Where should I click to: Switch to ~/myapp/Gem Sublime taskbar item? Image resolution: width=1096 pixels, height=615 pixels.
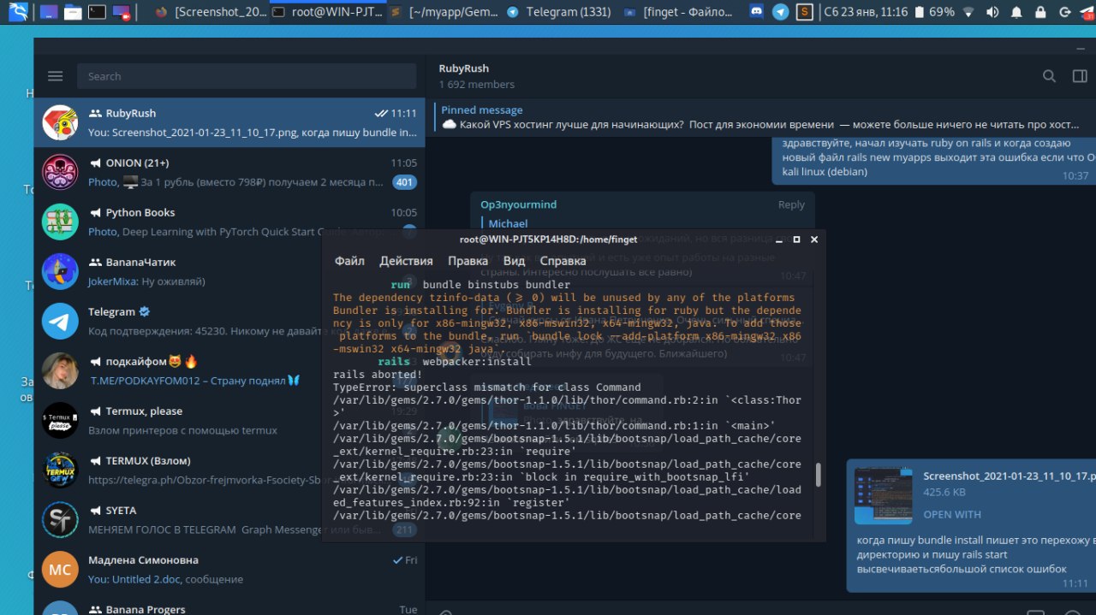pos(443,12)
